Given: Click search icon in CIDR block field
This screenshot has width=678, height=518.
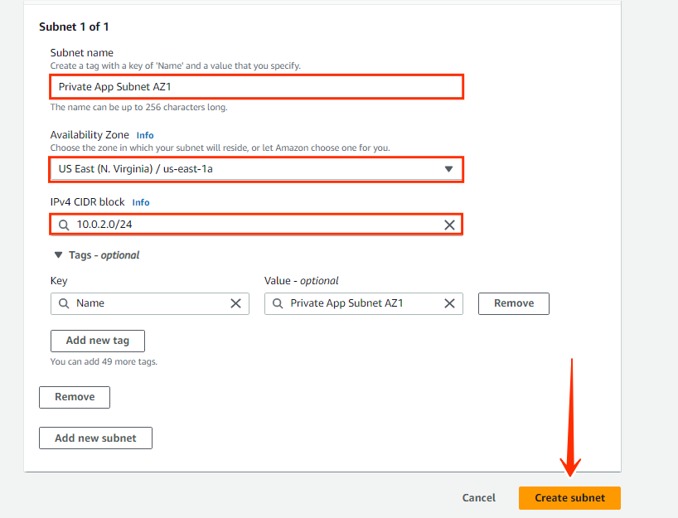Looking at the screenshot, I should click(64, 225).
